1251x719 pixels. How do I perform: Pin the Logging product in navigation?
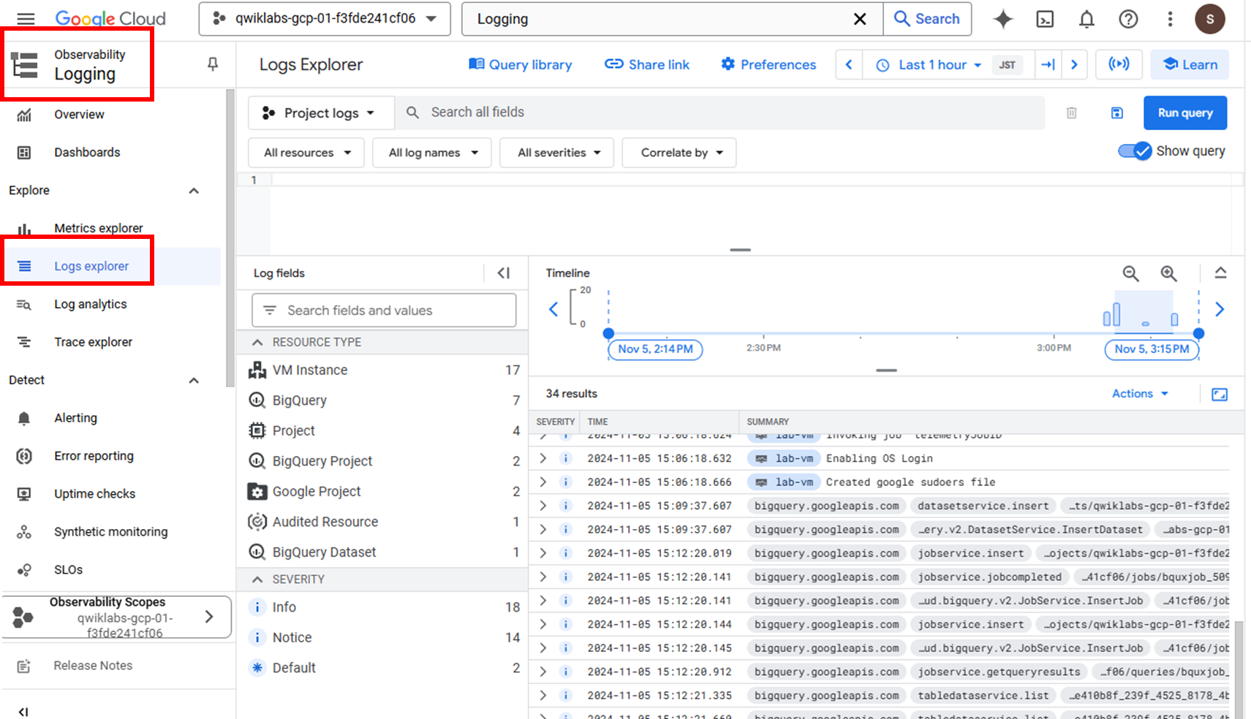(x=213, y=64)
